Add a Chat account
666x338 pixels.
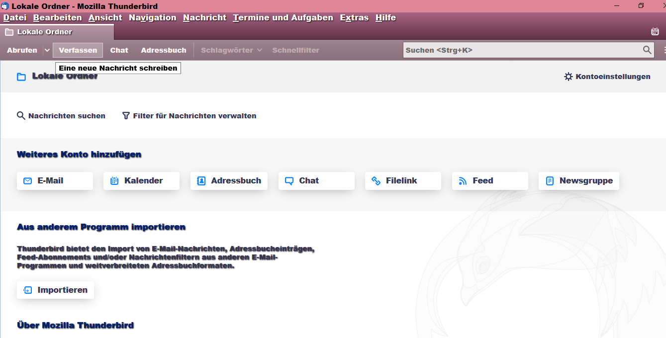[316, 180]
